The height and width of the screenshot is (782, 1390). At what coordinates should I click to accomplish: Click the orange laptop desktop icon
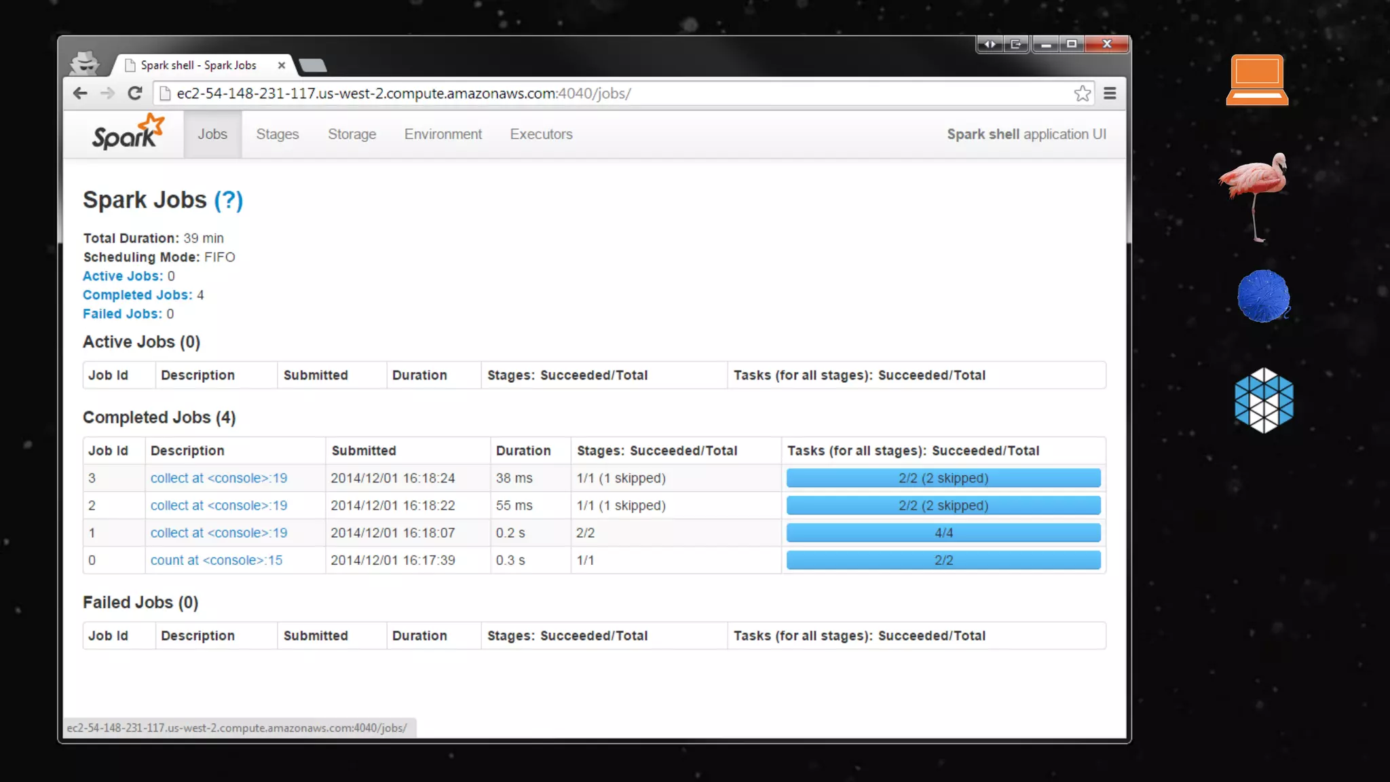coord(1257,80)
